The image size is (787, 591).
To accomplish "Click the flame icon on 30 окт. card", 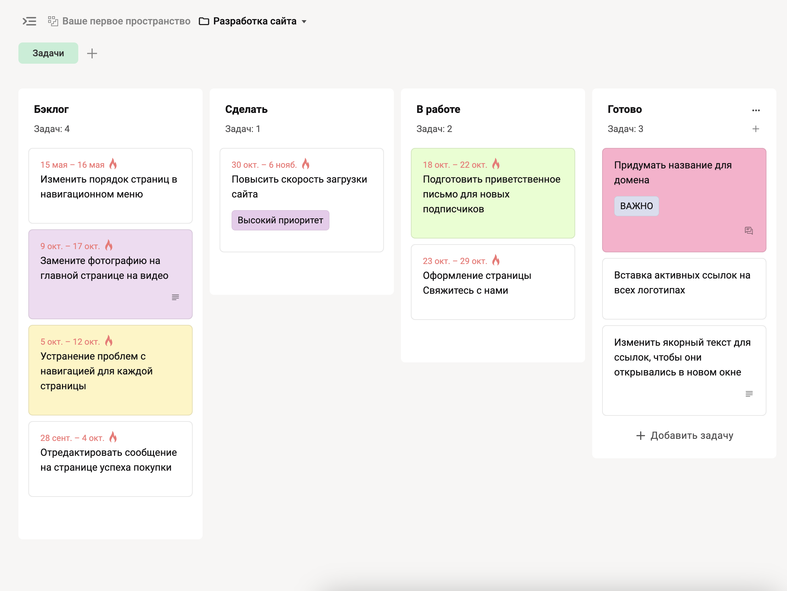I will tap(306, 164).
